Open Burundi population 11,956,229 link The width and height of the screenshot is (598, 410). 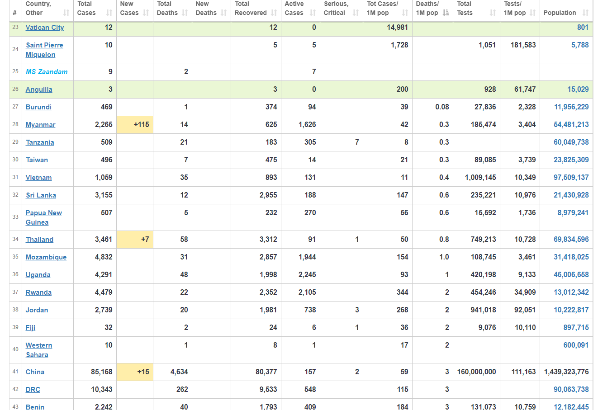tap(571, 107)
